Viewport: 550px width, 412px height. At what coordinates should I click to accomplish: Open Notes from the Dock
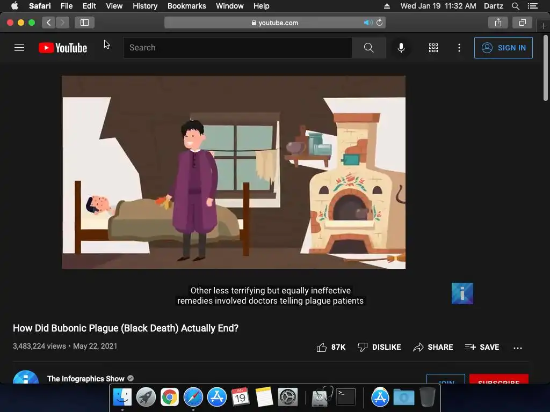tap(264, 398)
